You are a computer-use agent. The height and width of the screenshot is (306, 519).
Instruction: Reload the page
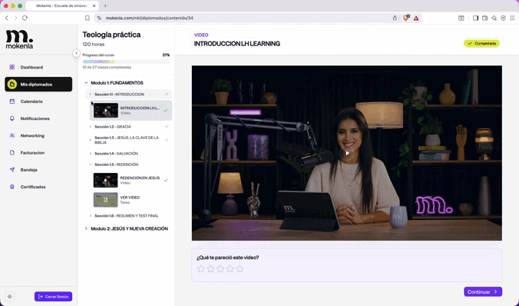coord(25,18)
